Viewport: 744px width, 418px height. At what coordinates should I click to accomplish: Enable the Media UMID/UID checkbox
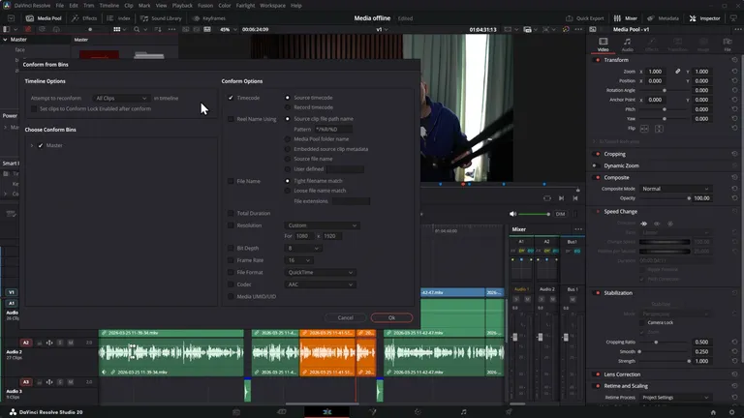pyautogui.click(x=231, y=297)
